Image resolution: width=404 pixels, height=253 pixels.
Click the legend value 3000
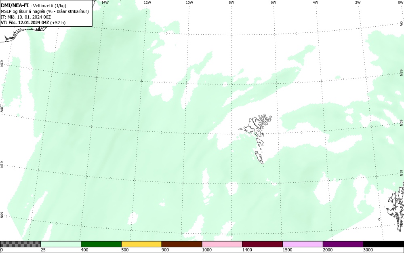pyautogui.click(x=368, y=250)
